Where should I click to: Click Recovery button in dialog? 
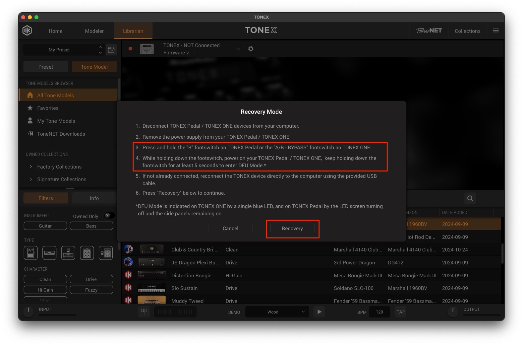(292, 228)
